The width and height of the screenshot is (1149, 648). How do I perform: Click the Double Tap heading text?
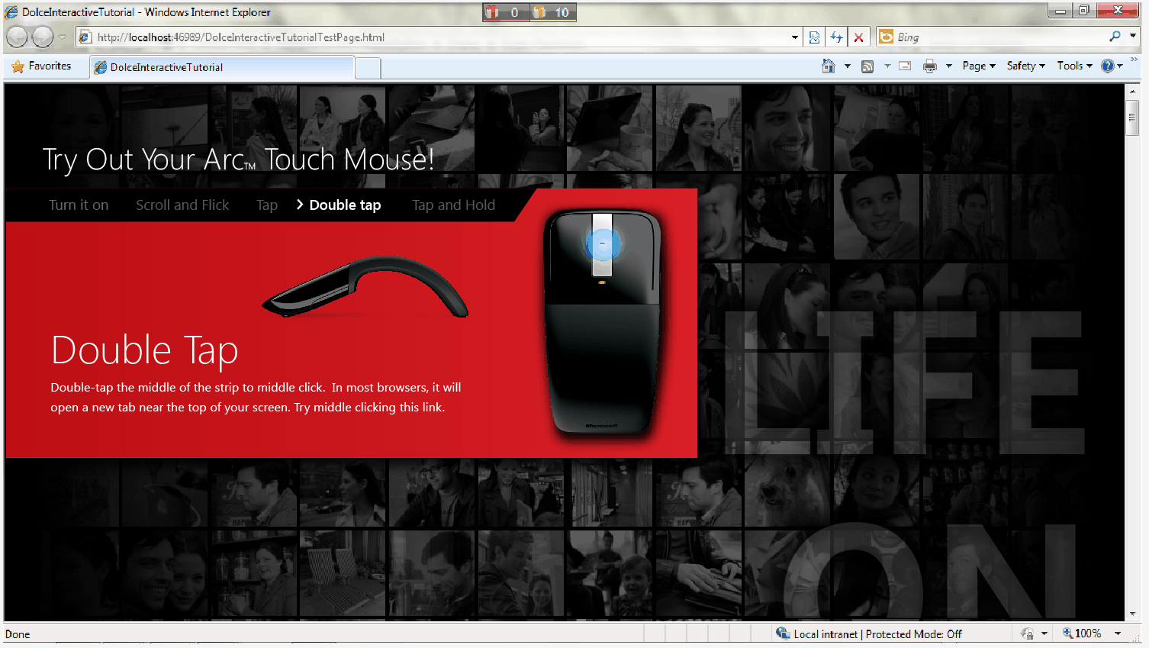(145, 351)
